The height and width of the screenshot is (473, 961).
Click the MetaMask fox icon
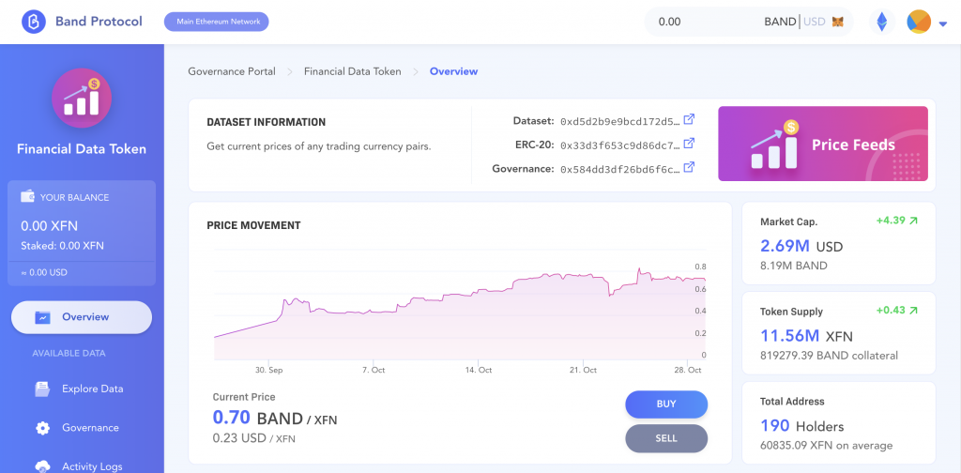837,22
